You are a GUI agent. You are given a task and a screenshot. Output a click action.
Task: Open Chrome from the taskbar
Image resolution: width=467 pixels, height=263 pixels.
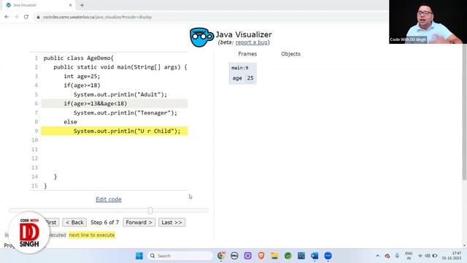pyautogui.click(x=221, y=256)
